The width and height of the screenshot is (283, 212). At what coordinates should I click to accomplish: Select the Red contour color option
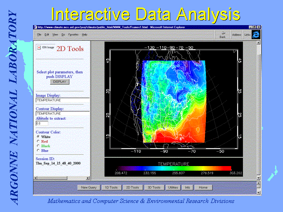38,141
